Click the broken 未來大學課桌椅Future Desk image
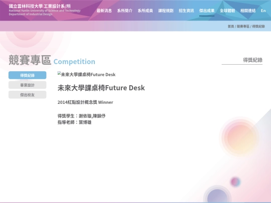 [x=86, y=74]
